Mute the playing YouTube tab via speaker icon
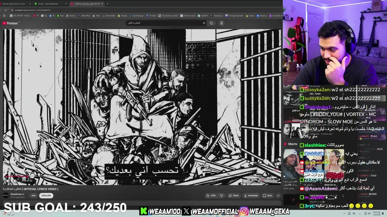 (x=99, y=4)
